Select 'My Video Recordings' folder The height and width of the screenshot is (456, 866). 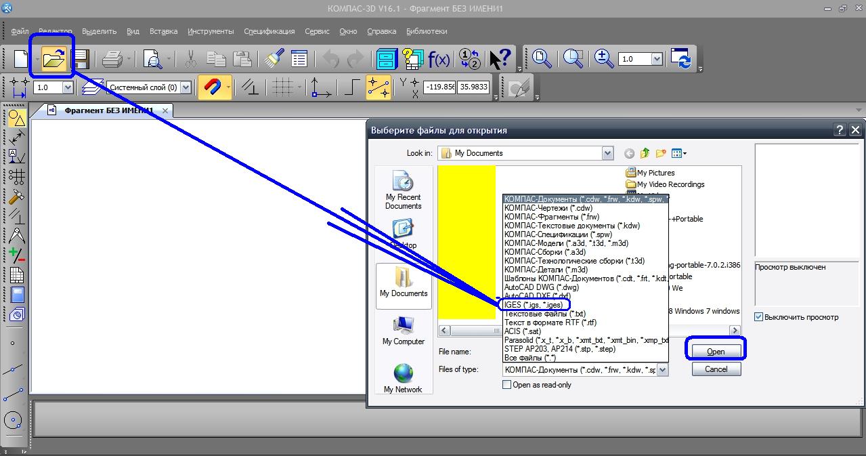point(665,184)
